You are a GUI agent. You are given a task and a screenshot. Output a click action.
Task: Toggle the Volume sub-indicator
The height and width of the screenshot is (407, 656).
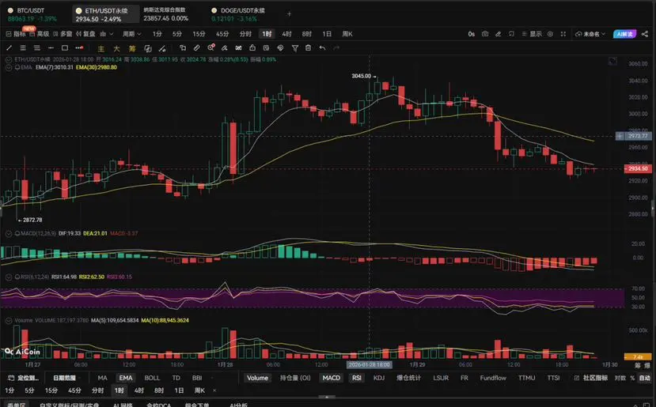tap(257, 378)
